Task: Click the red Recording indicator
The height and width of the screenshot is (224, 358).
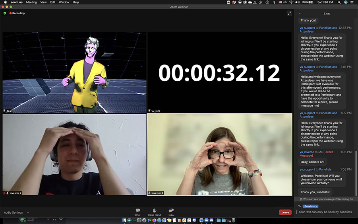Action: 17,13
